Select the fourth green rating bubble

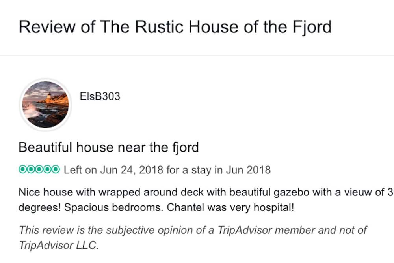tap(47, 170)
